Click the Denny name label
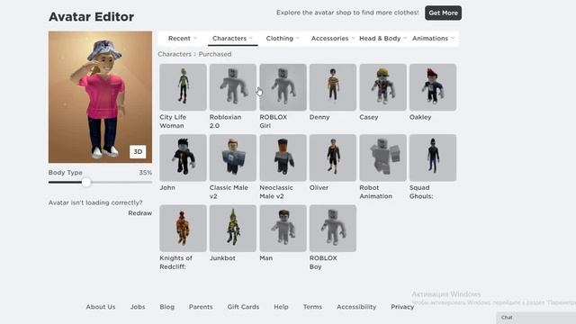576x324 pixels. click(x=319, y=117)
